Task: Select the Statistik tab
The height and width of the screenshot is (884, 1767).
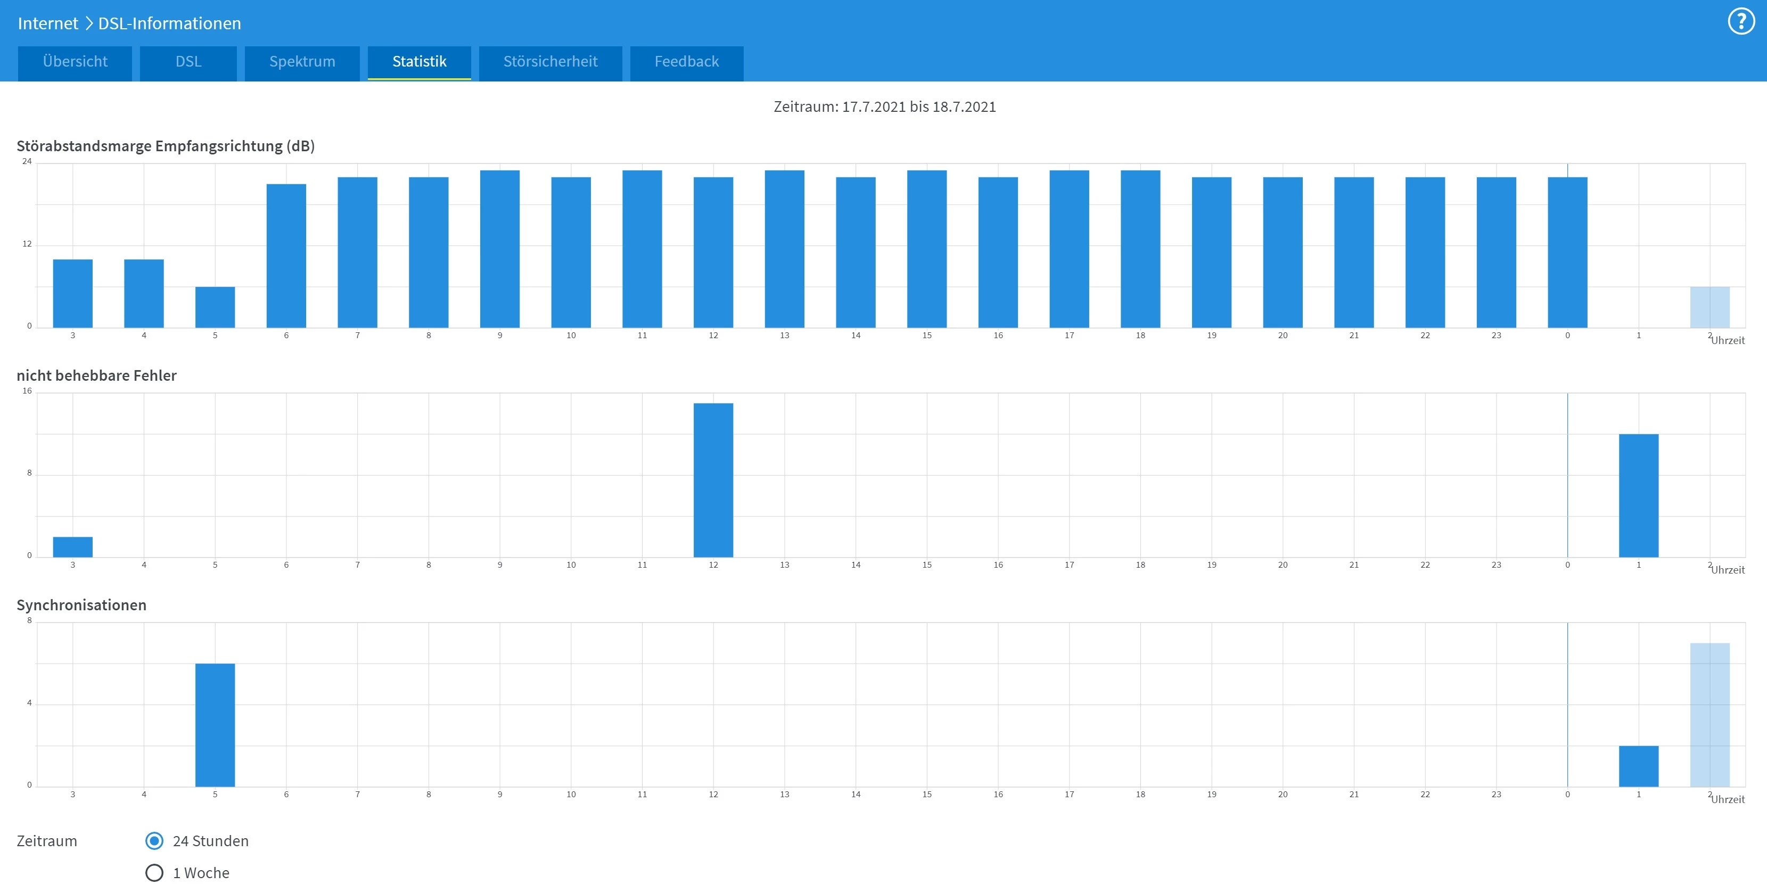Action: pos(419,62)
